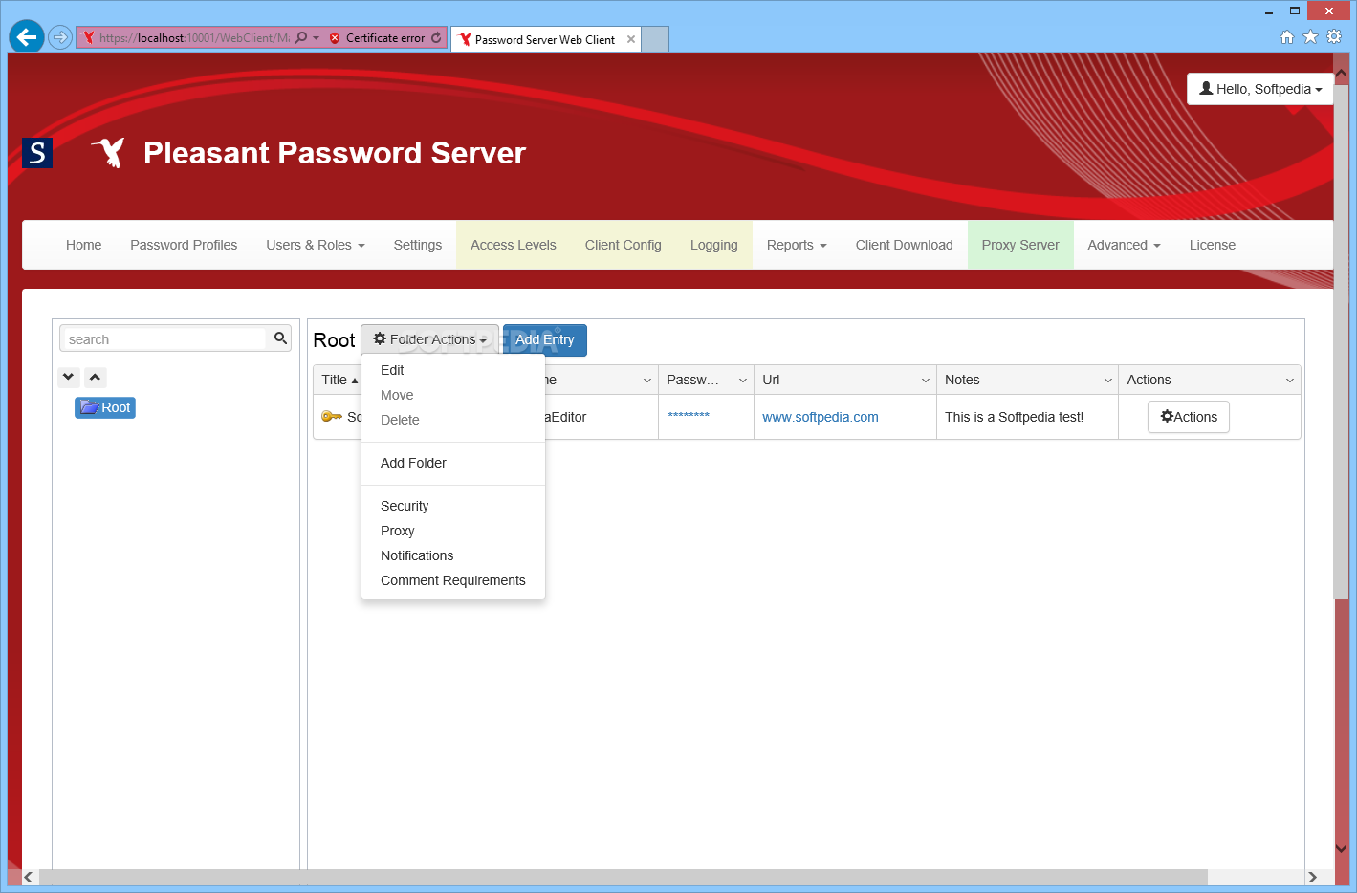
Task: Open Client Download in the navbar
Action: point(905,245)
